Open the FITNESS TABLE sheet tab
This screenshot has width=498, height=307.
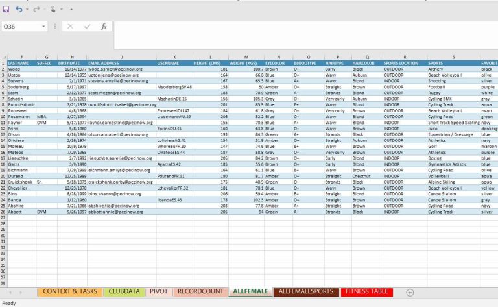367,292
